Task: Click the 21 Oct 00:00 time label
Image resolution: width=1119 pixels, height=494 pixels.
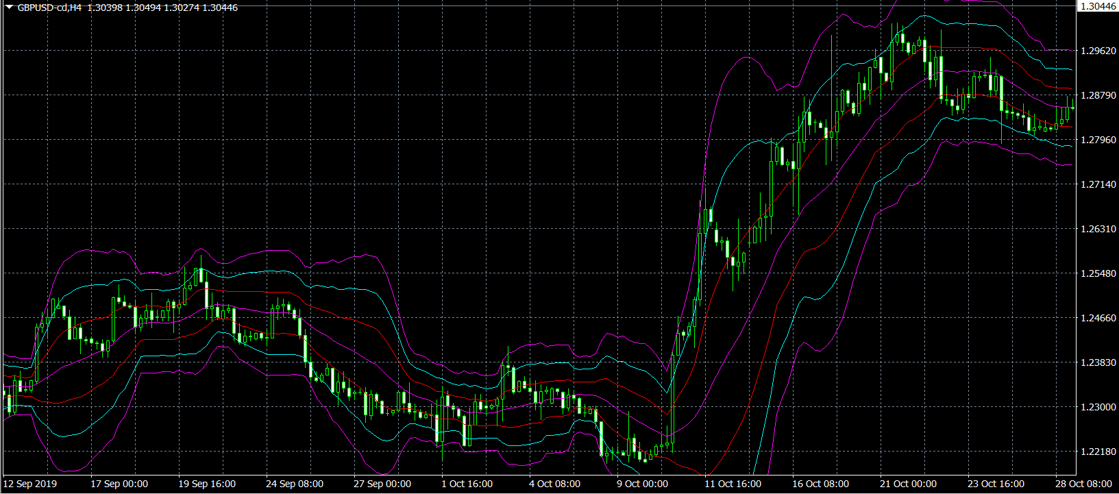Action: point(909,484)
